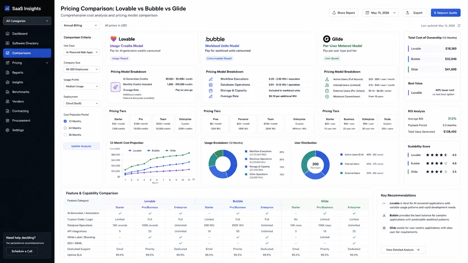Click the Share Report button
Viewport: 468px width, 263px height.
tap(344, 13)
